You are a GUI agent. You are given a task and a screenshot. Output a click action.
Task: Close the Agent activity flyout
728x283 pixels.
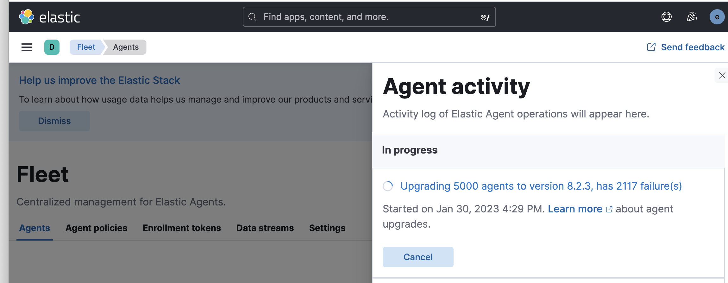722,75
